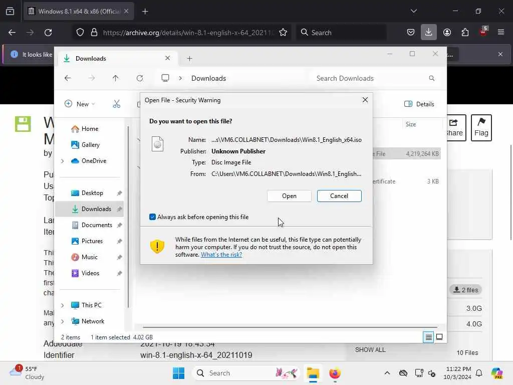The width and height of the screenshot is (513, 385).
Task: Click the Firefox tracking protection shield icon
Action: [80, 33]
